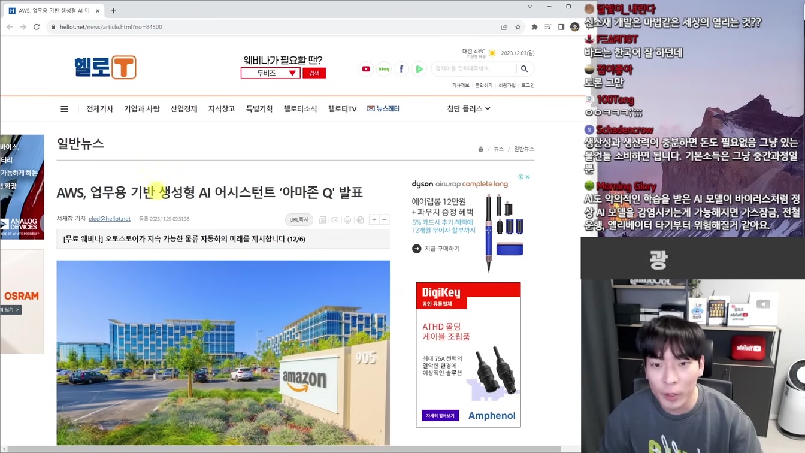Close the Dyson ad with X icon
This screenshot has width=805, height=453.
pos(528,177)
